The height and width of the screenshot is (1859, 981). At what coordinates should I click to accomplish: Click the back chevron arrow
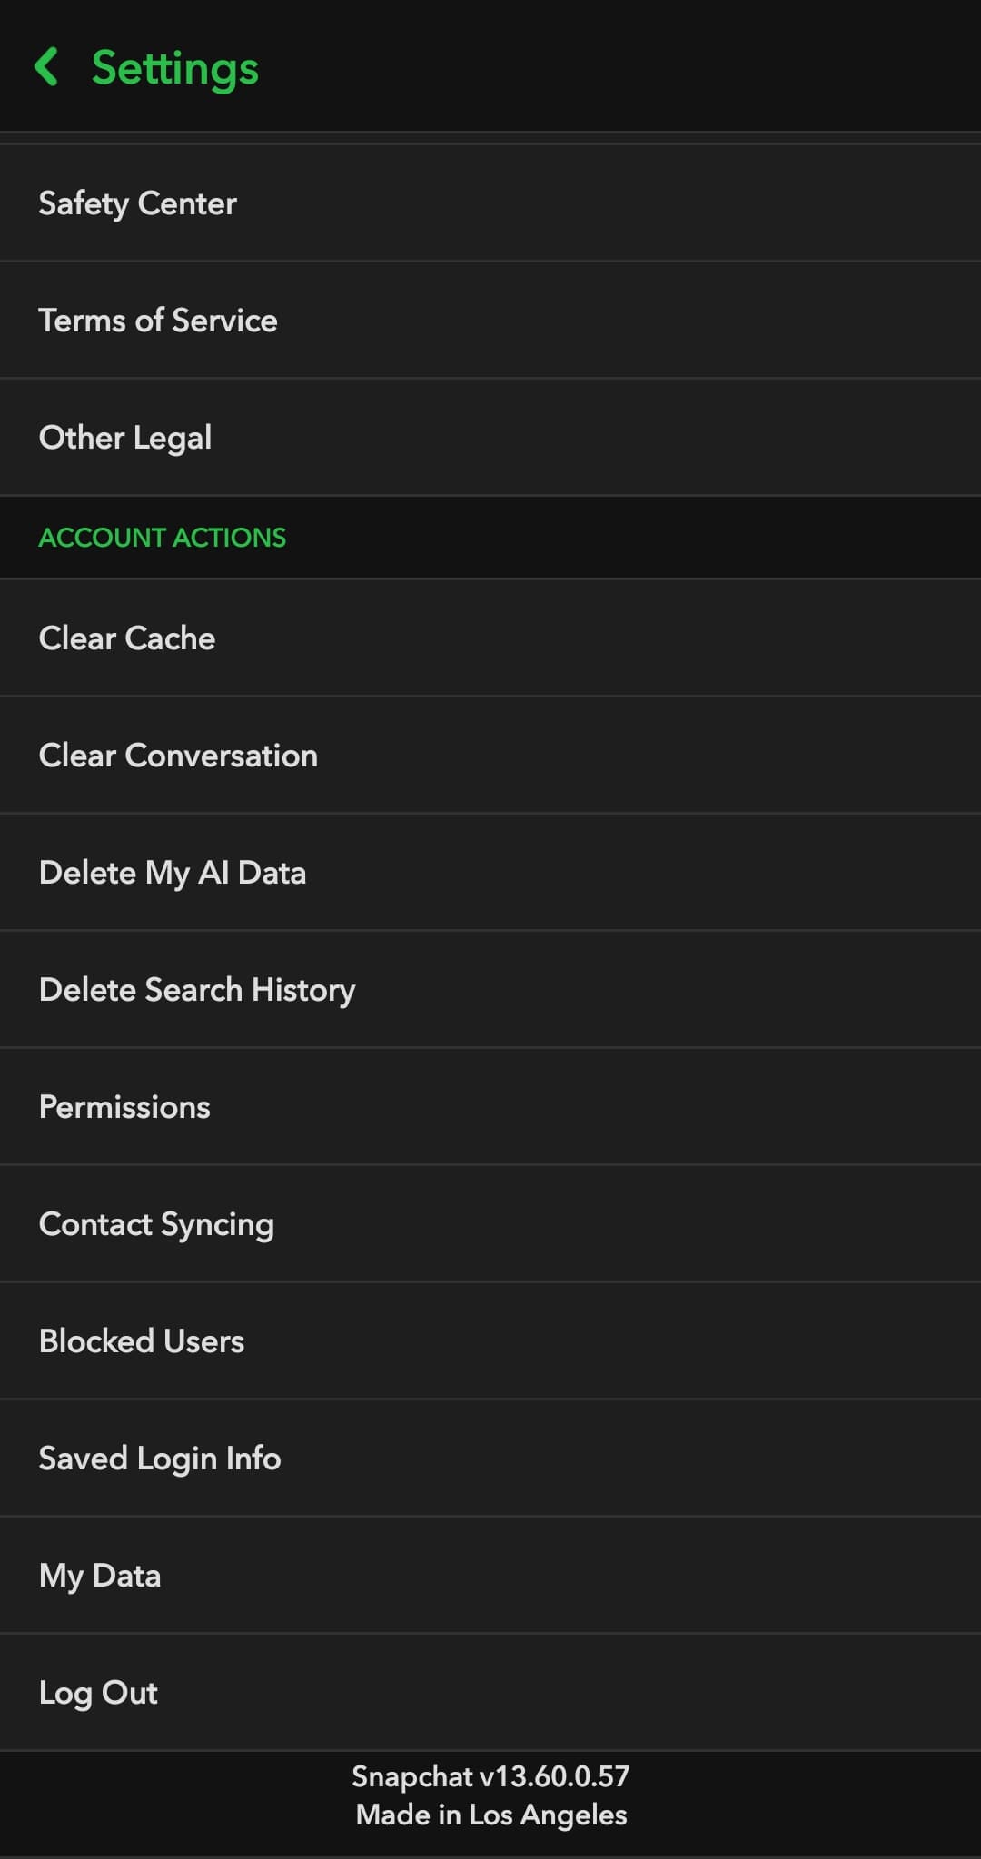pos(50,67)
